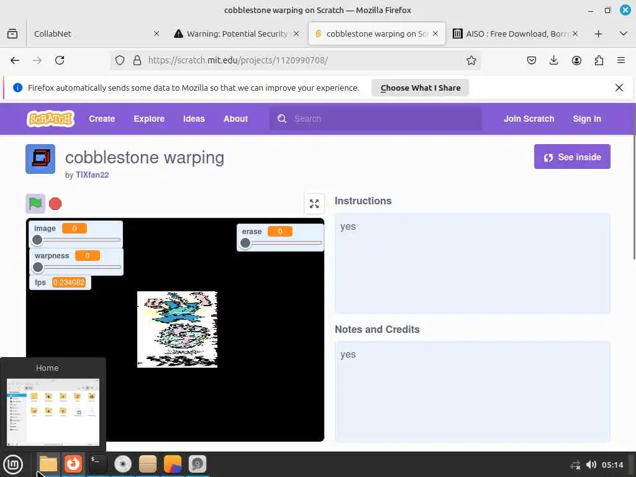Click the Join Scratch link
636x477 pixels.
click(529, 119)
